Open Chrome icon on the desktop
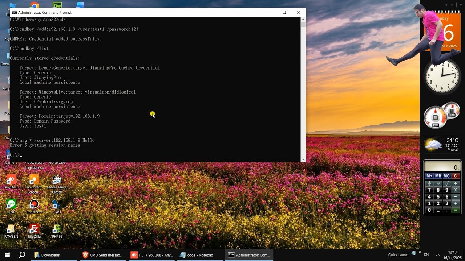 [x=35, y=5]
